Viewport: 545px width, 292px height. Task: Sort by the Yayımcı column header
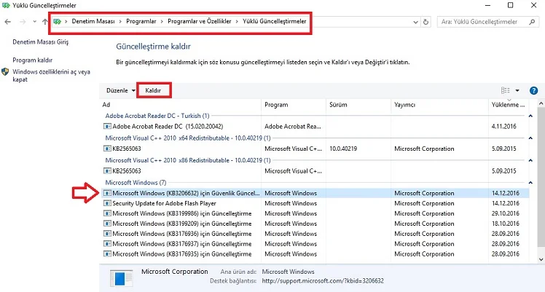click(439, 105)
